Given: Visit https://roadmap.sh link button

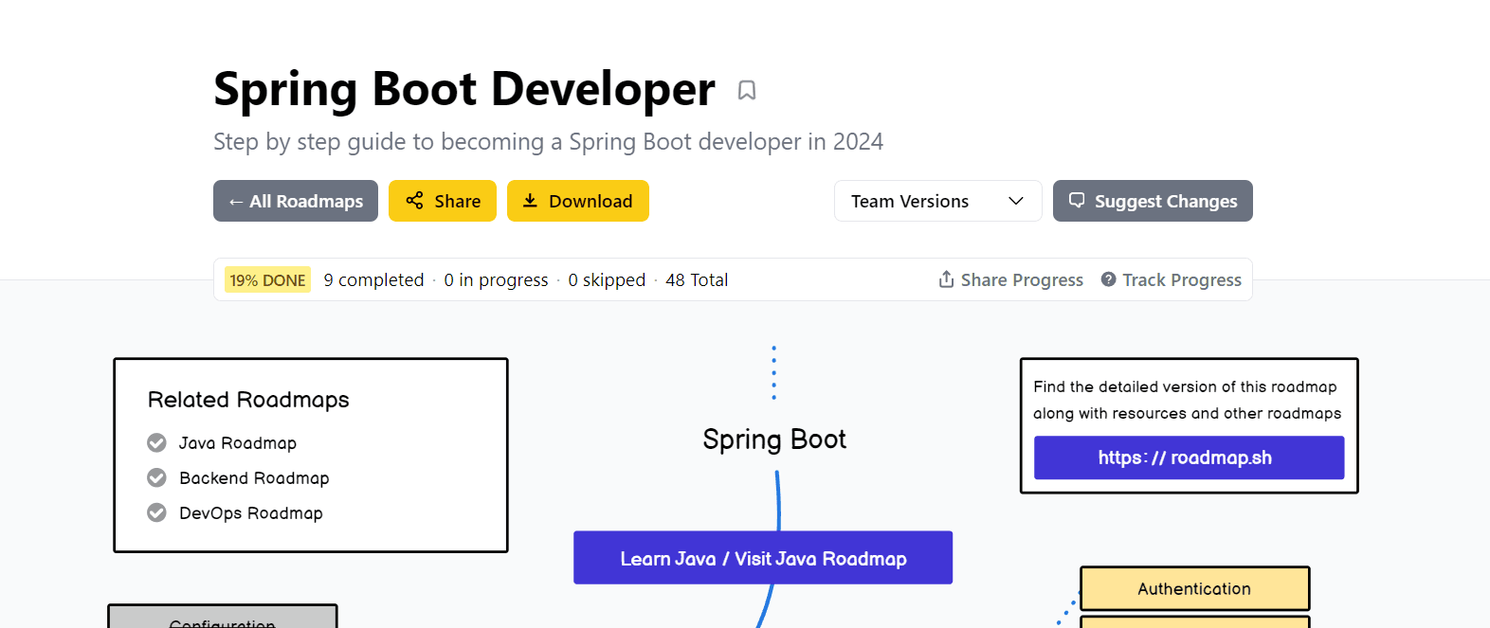Looking at the screenshot, I should [1189, 458].
